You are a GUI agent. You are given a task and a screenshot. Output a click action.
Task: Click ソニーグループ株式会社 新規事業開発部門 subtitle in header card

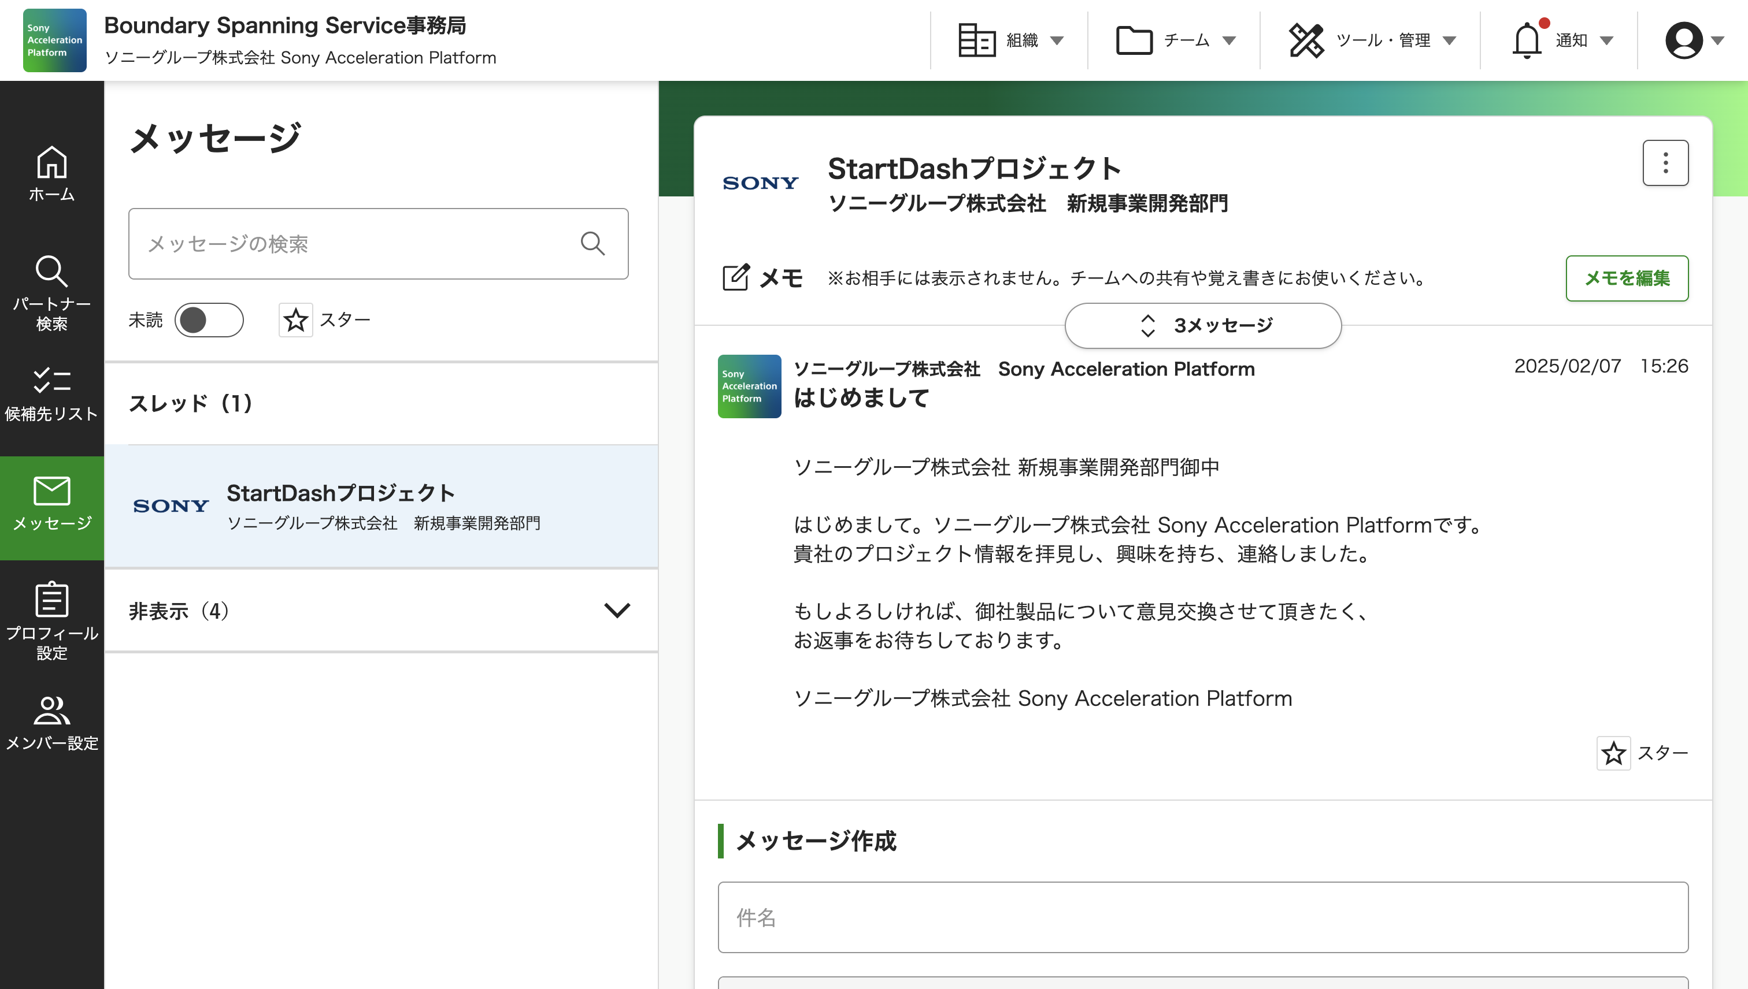[x=1028, y=203]
